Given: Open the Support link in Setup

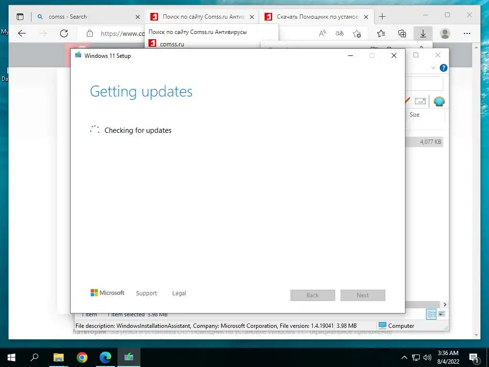Looking at the screenshot, I should click(147, 293).
